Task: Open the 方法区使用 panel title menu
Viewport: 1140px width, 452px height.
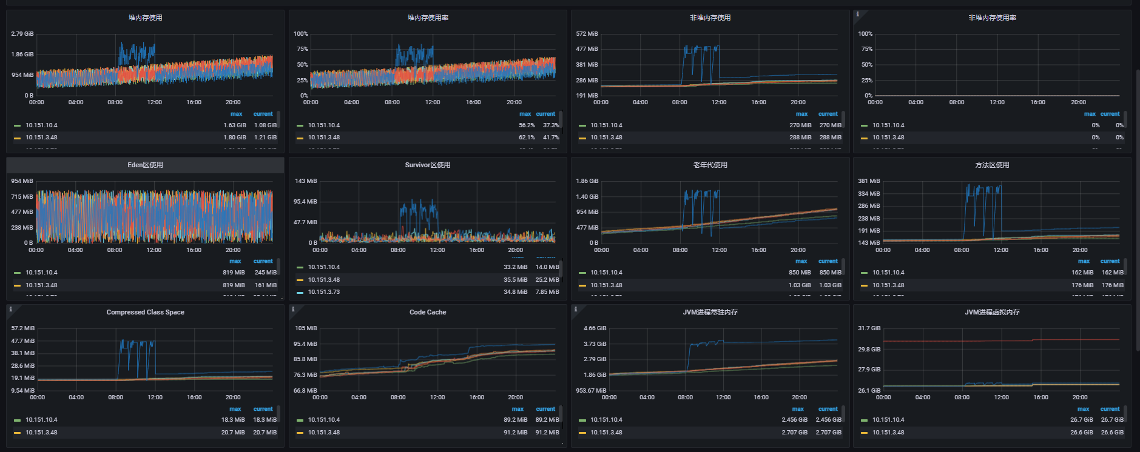Action: tap(992, 165)
